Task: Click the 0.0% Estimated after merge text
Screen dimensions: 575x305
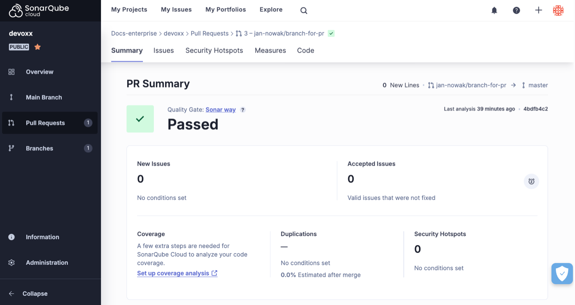Action: (x=321, y=275)
